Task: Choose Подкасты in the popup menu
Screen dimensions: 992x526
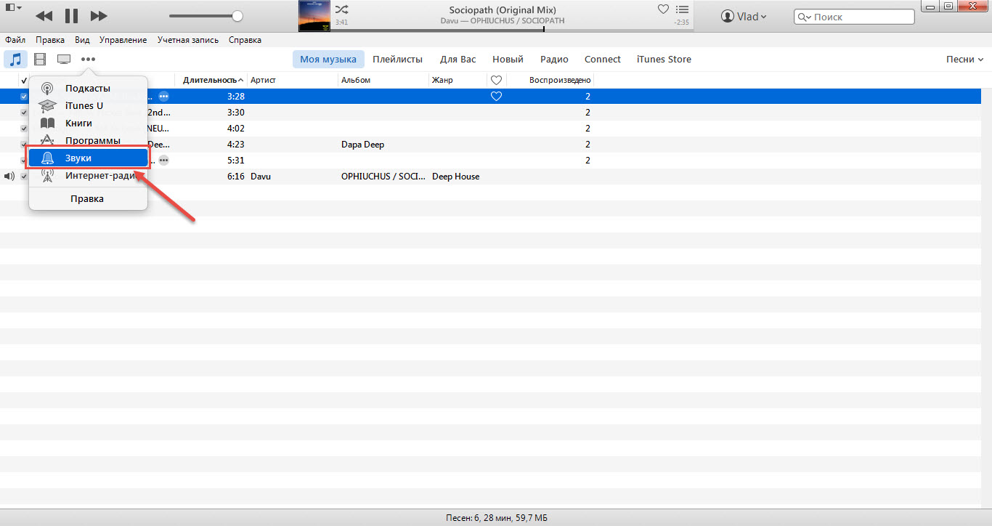Action: click(x=88, y=89)
